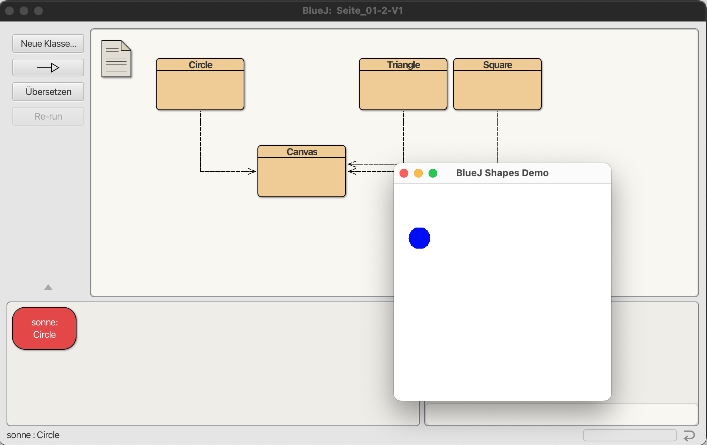Click the blue circle on canvas
Image resolution: width=707 pixels, height=445 pixels.
(419, 238)
